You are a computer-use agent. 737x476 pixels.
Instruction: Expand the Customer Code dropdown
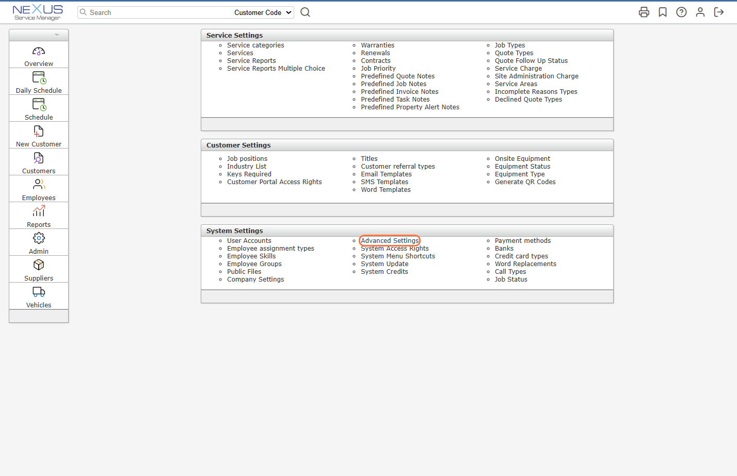pyautogui.click(x=263, y=12)
